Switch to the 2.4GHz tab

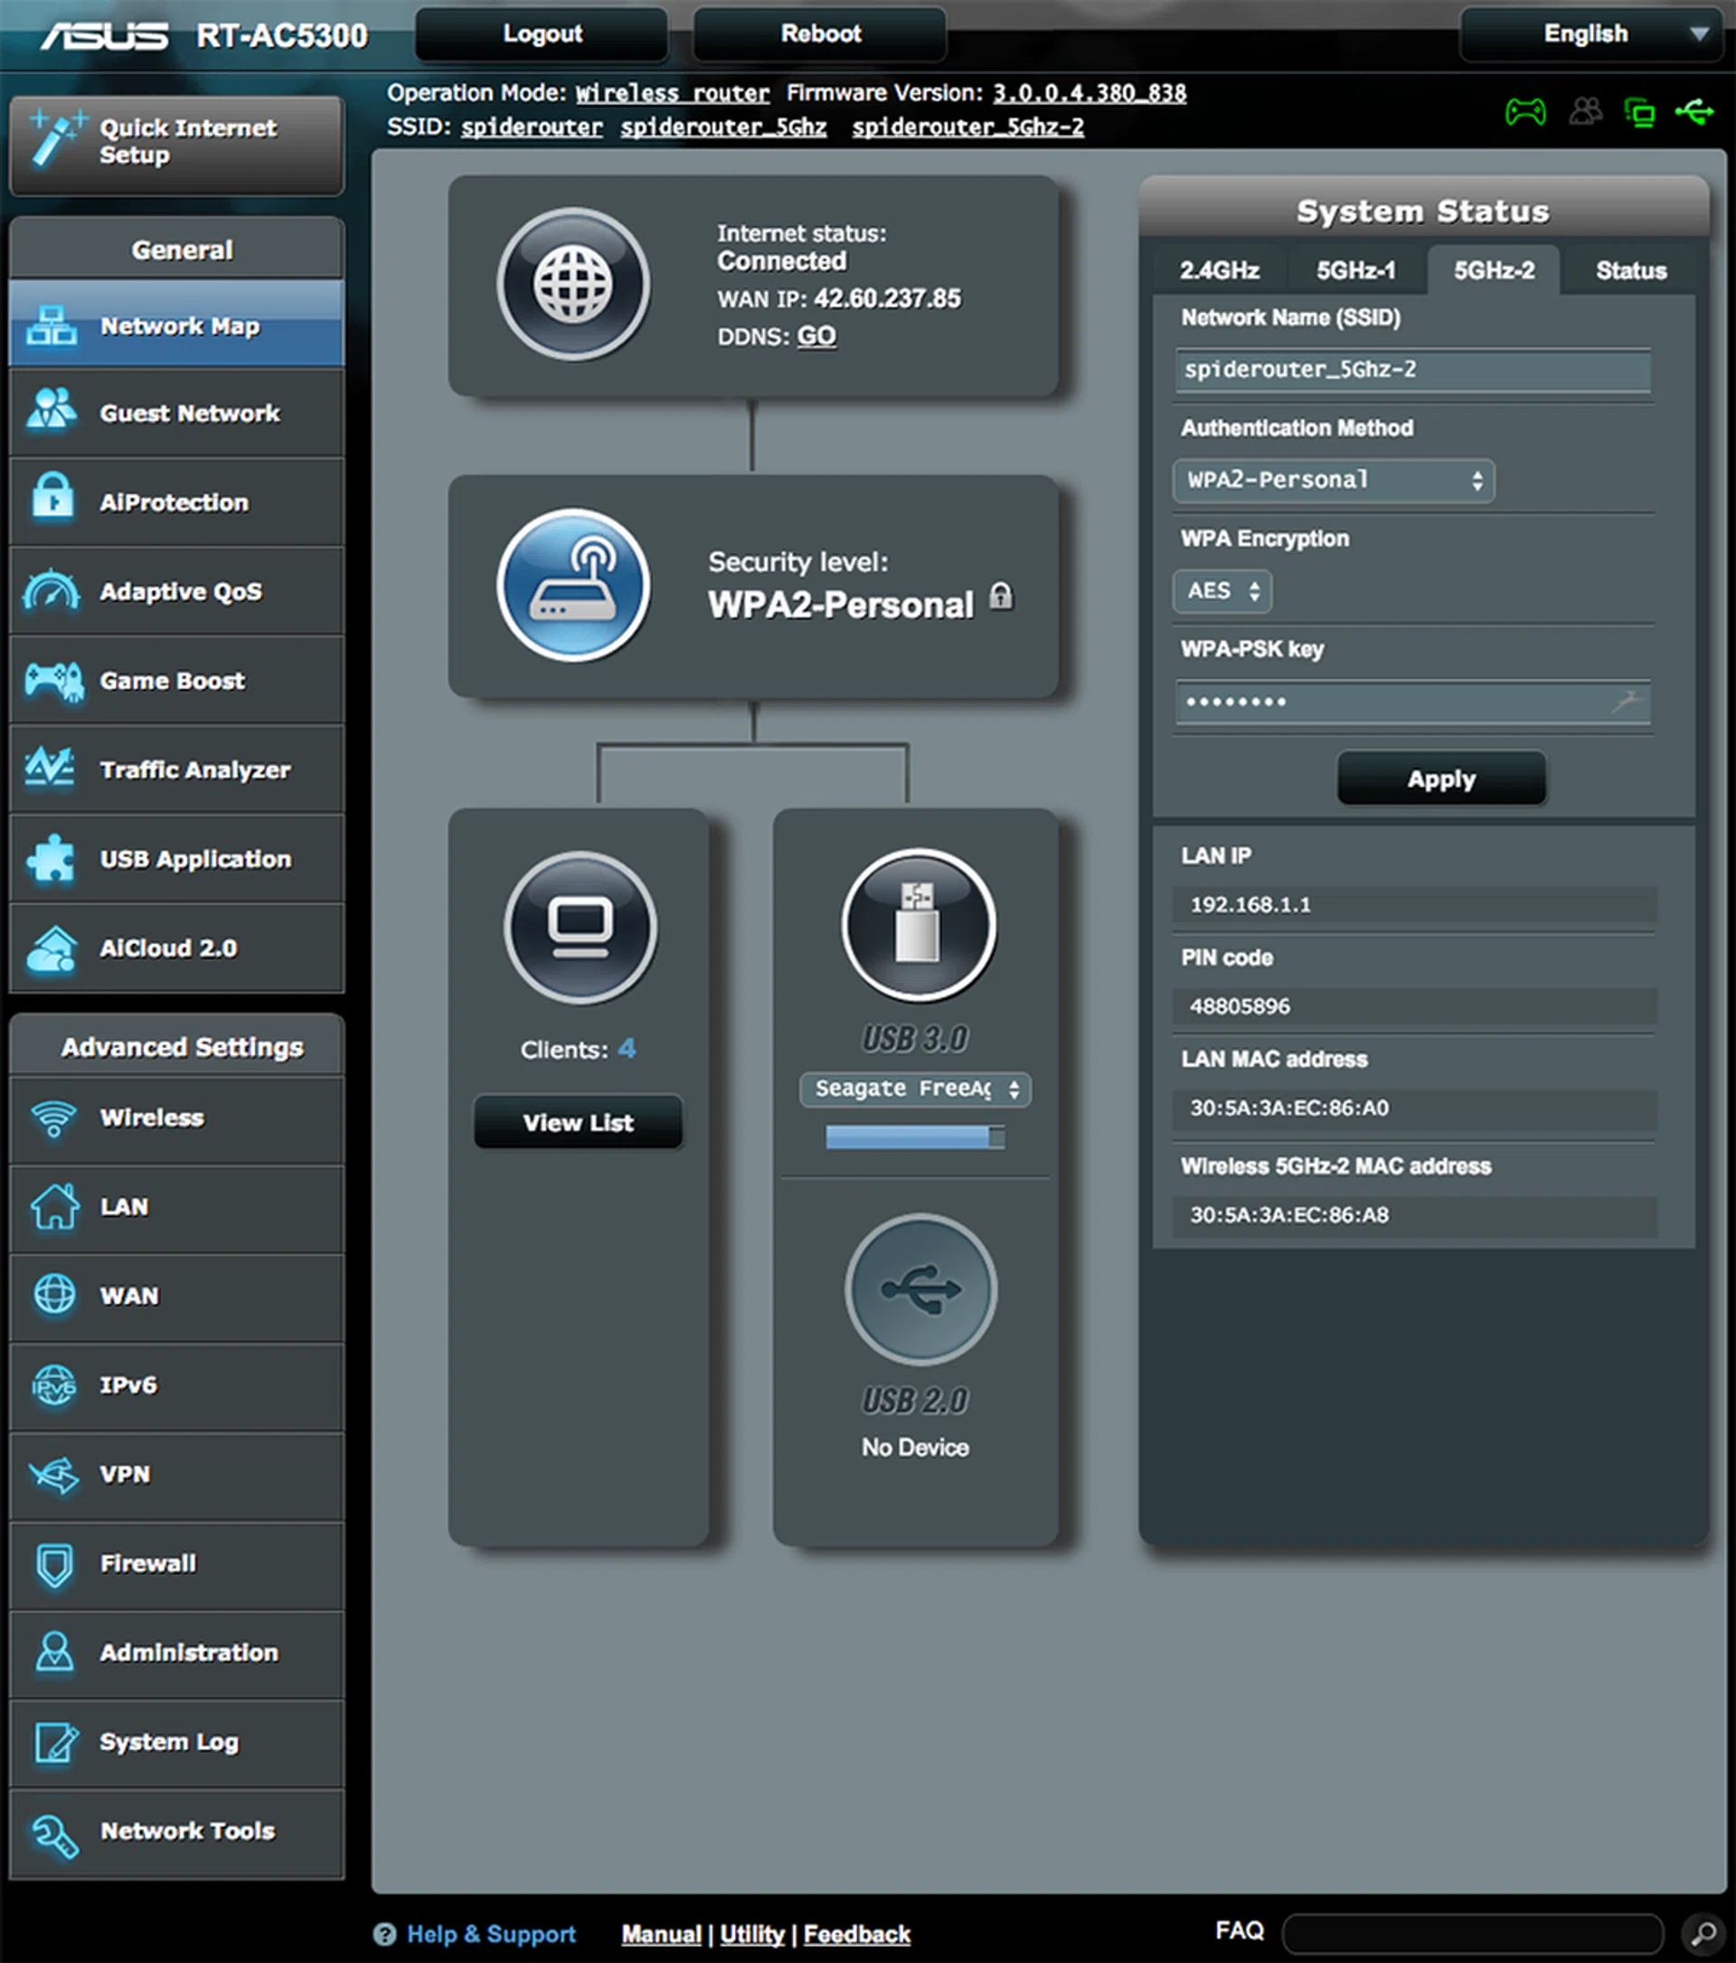click(1219, 271)
